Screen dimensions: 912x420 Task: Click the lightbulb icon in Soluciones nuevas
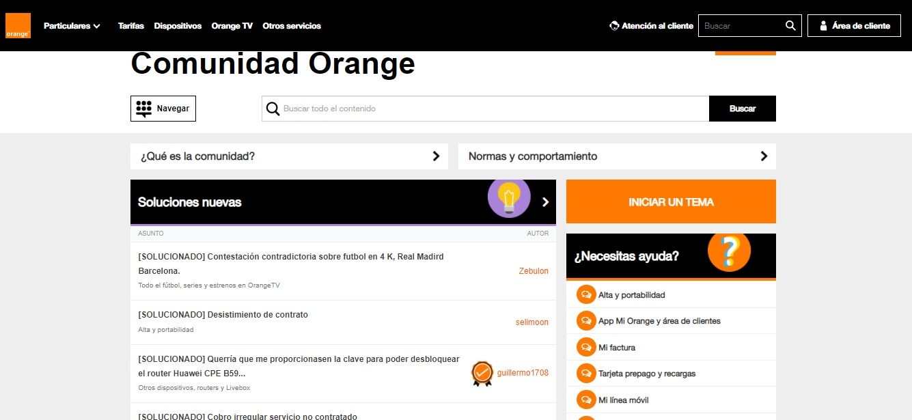[509, 198]
